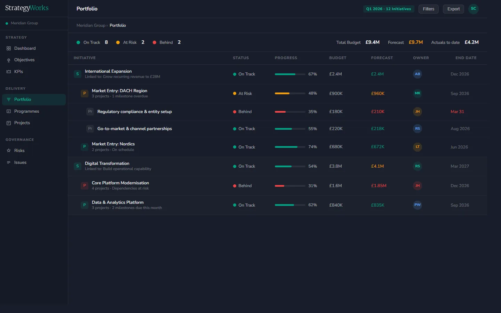501x313 pixels.
Task: Click the Programmes icon under Delivery
Action: (x=8, y=111)
